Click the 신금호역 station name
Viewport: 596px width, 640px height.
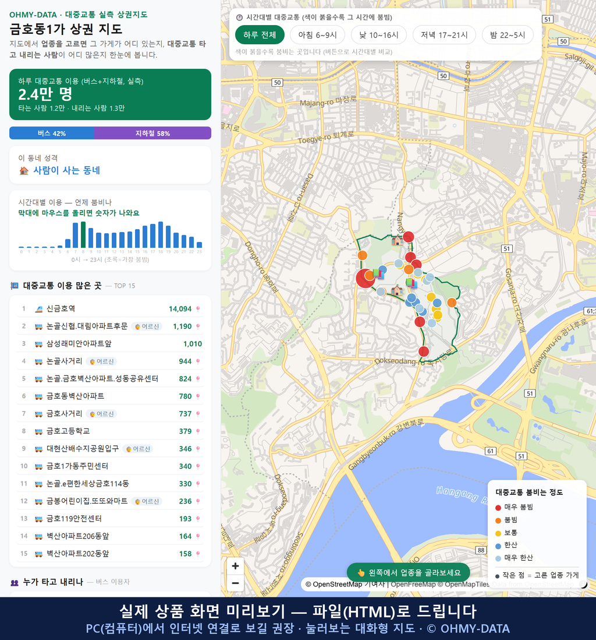61,309
